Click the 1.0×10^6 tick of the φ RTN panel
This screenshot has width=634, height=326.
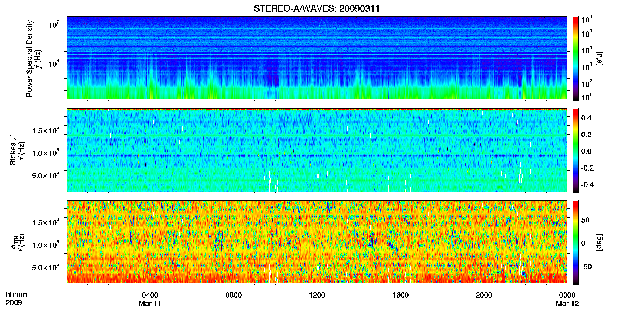[46, 245]
